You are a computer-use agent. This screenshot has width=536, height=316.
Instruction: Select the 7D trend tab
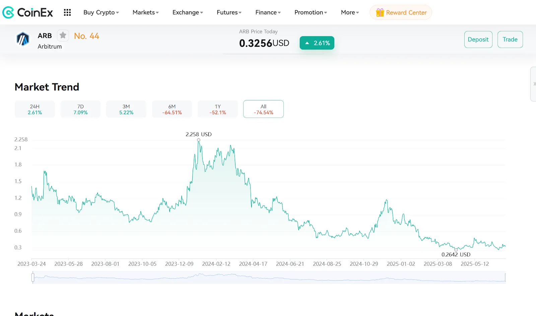(x=80, y=109)
